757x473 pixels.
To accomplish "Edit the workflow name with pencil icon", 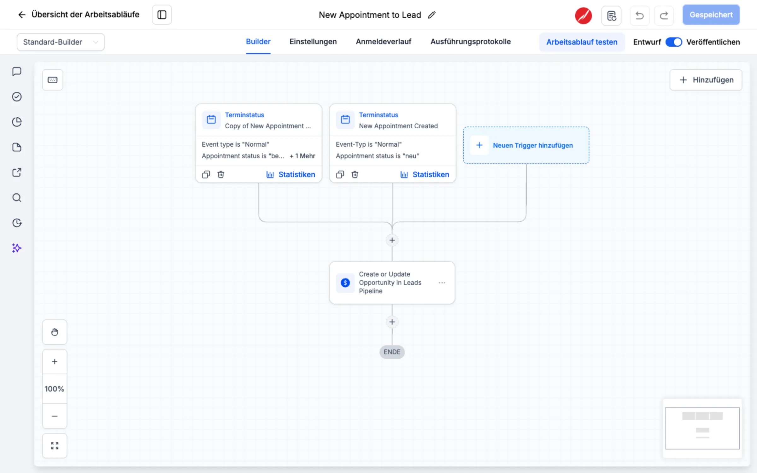I will pos(432,15).
